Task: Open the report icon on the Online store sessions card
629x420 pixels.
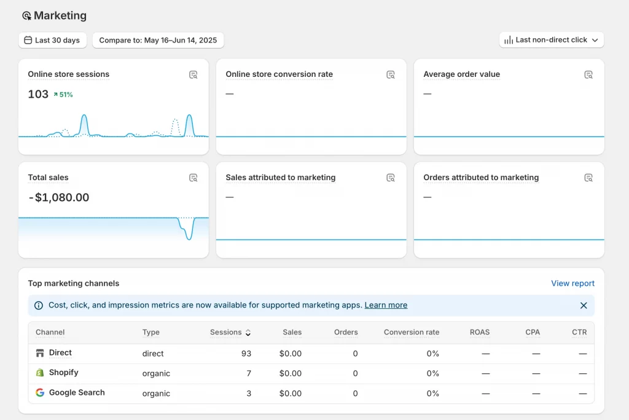Action: pyautogui.click(x=193, y=74)
